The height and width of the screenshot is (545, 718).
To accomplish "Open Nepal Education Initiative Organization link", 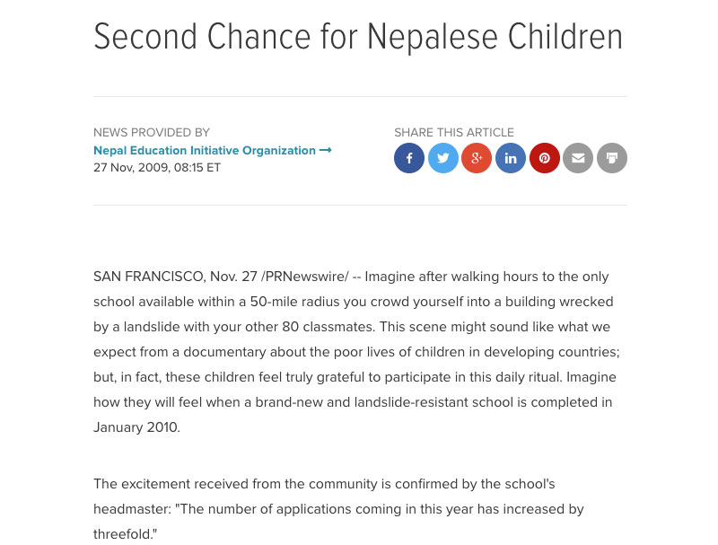I will click(x=205, y=150).
